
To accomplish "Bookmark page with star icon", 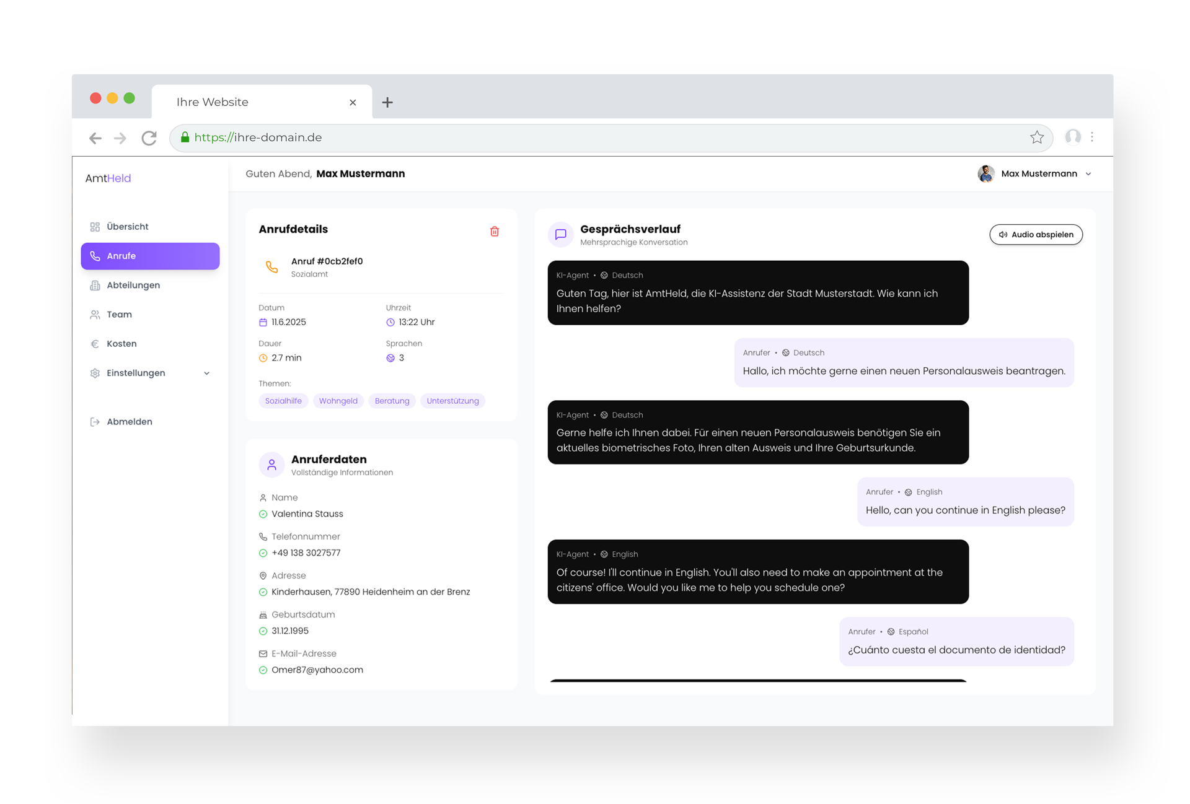I will 1036,138.
